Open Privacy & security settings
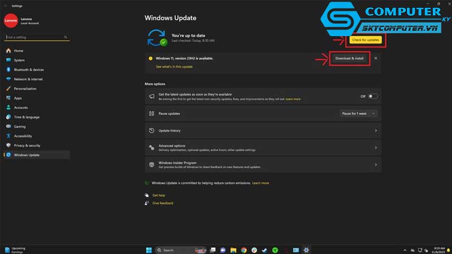 click(27, 146)
